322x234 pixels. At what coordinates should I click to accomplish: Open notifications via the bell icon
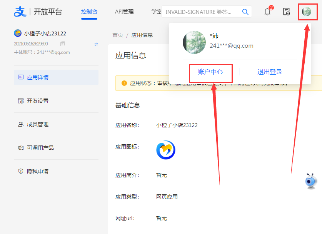coord(268,12)
